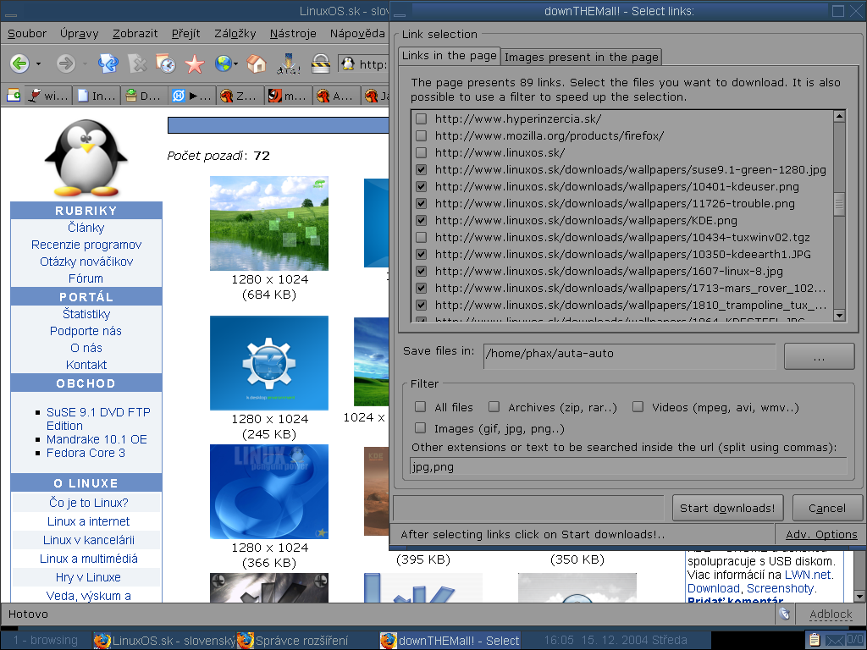867x650 pixels.
Task: Click the padlock security icon
Action: [x=321, y=64]
